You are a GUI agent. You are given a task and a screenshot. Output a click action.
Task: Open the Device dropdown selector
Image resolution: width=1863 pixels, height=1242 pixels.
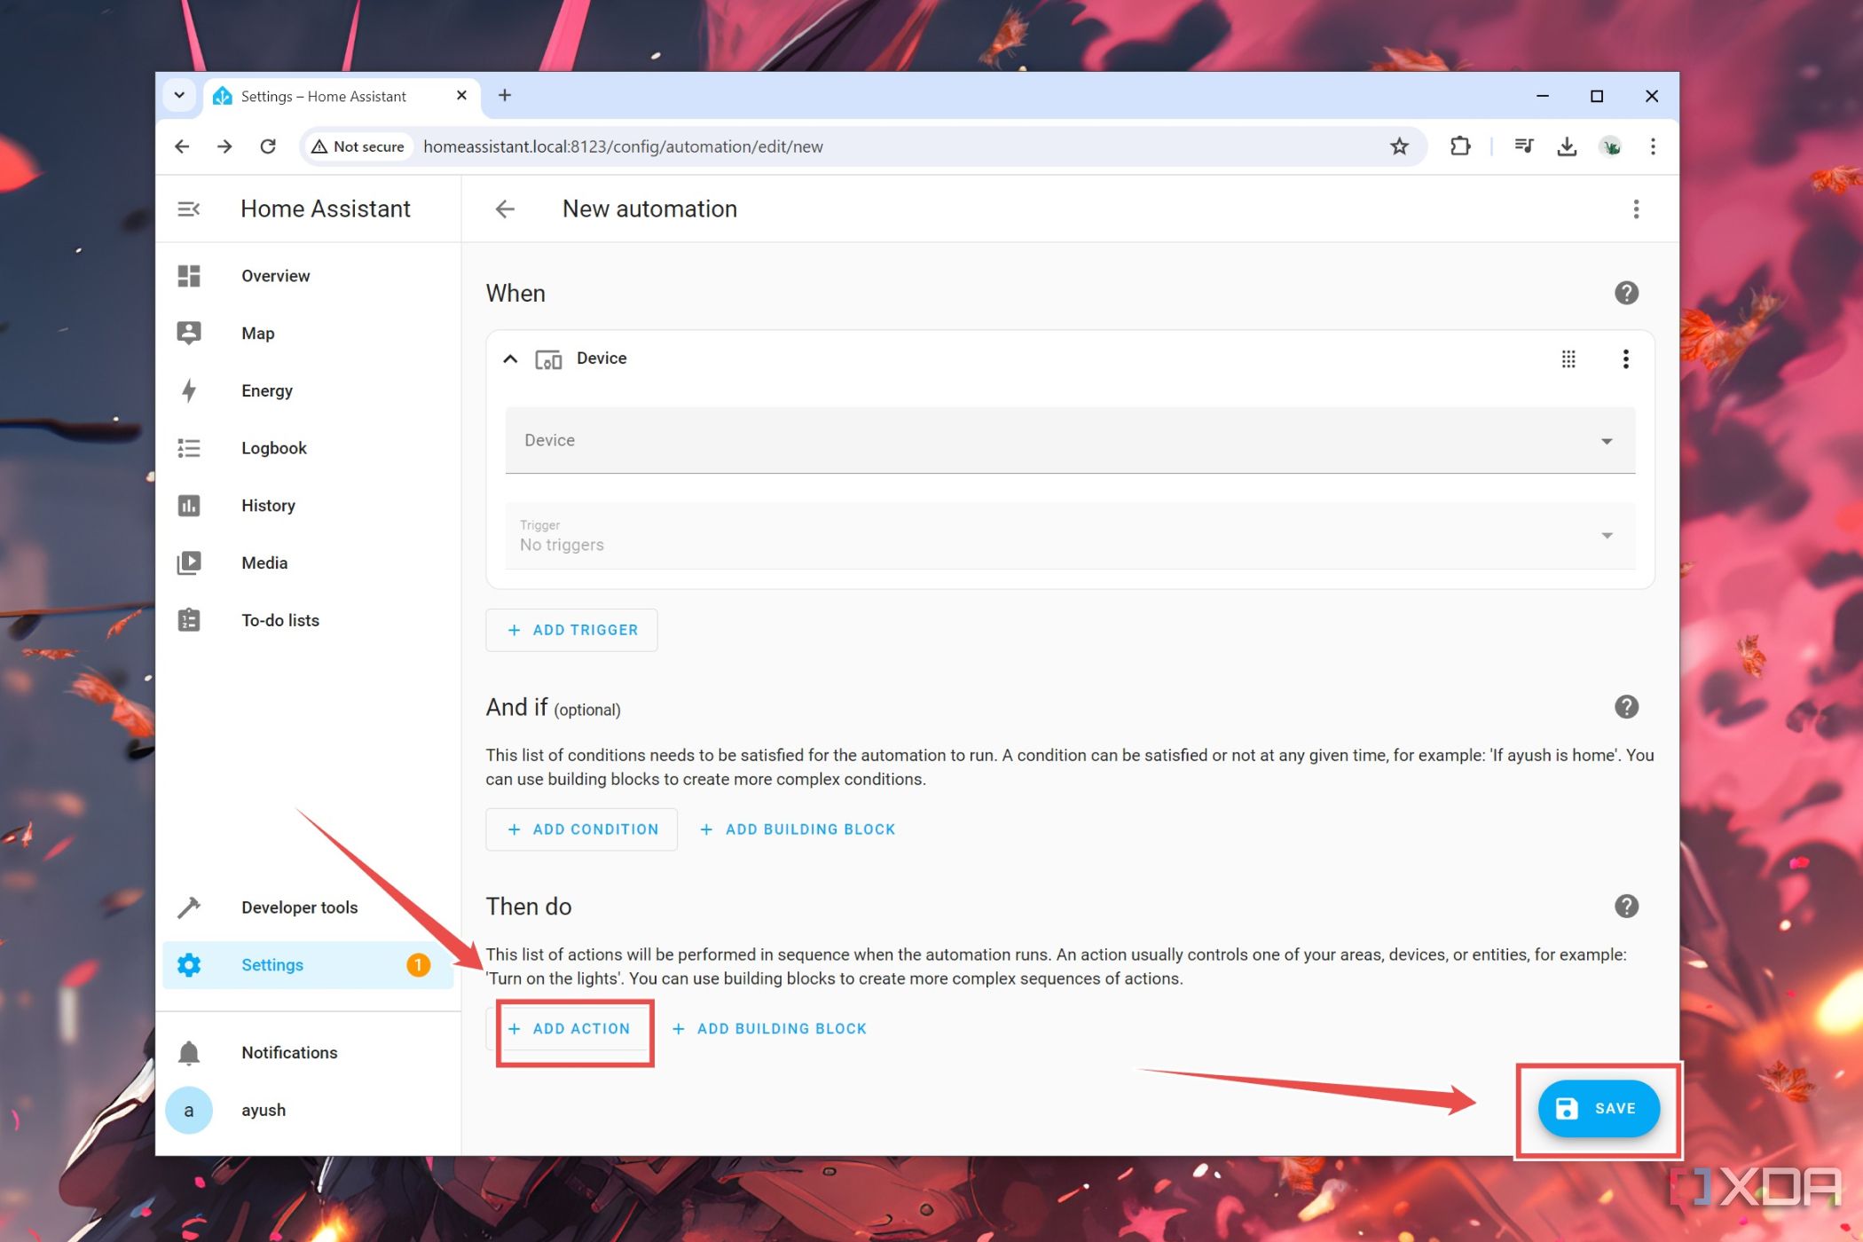click(1069, 439)
